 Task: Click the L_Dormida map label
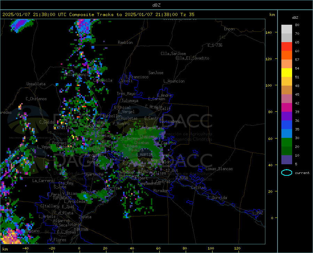pyautogui.click(x=217, y=198)
